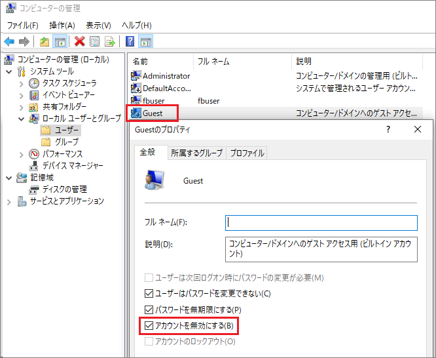The height and width of the screenshot is (358, 436).
Task: Click the red Delete X toolbar icon
Action: pyautogui.click(x=80, y=42)
